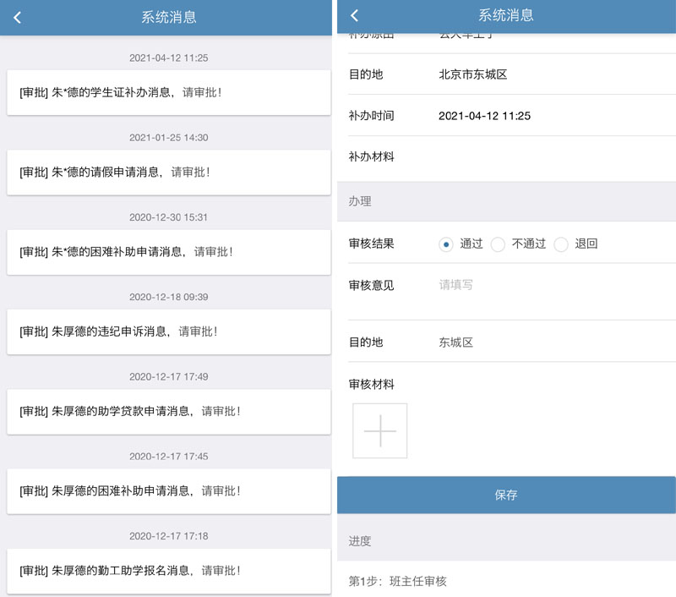
Task: Select the 通过 radio button
Action: pyautogui.click(x=446, y=244)
